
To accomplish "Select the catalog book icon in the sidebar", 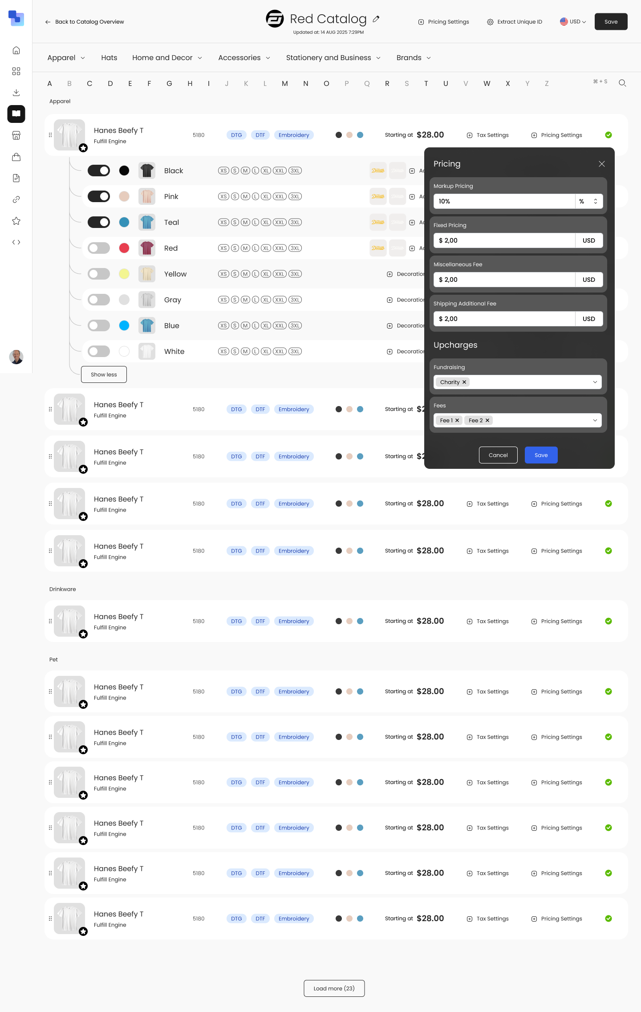I will pyautogui.click(x=16, y=114).
